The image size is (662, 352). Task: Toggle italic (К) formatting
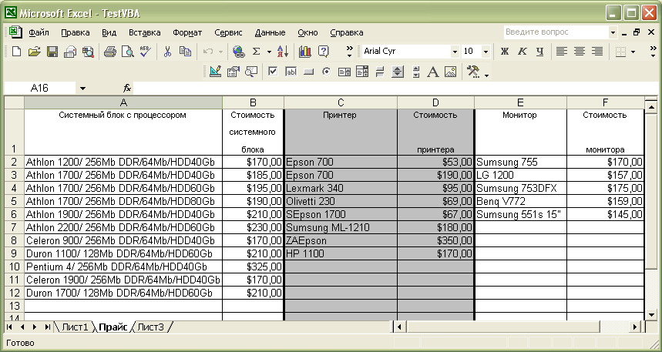click(522, 52)
